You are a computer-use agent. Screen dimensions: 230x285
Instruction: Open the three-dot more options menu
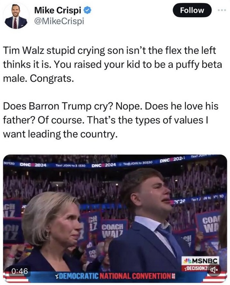tap(222, 10)
